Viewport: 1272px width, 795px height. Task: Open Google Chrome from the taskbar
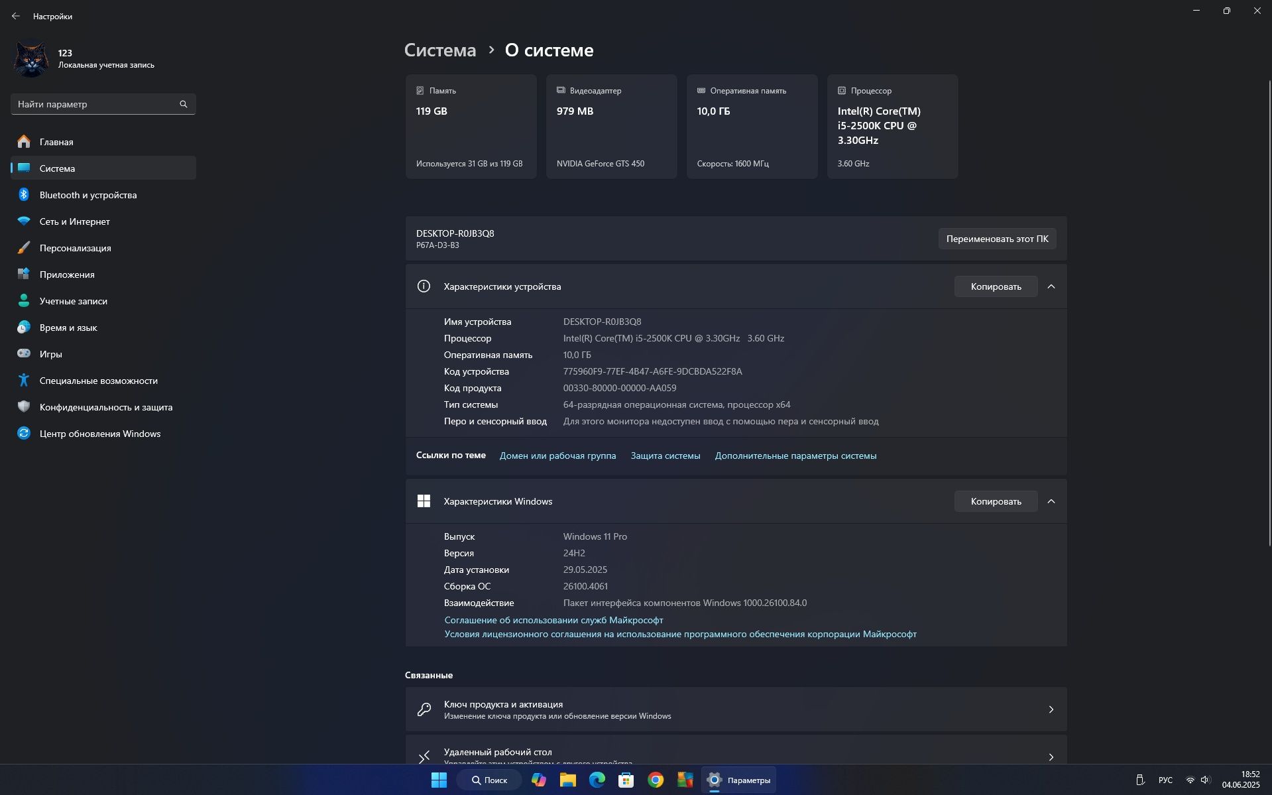click(x=656, y=780)
